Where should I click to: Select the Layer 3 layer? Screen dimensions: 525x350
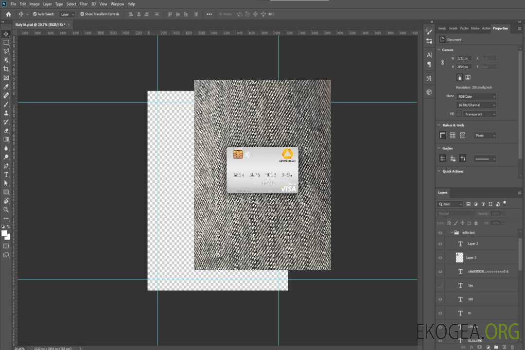coord(472,258)
